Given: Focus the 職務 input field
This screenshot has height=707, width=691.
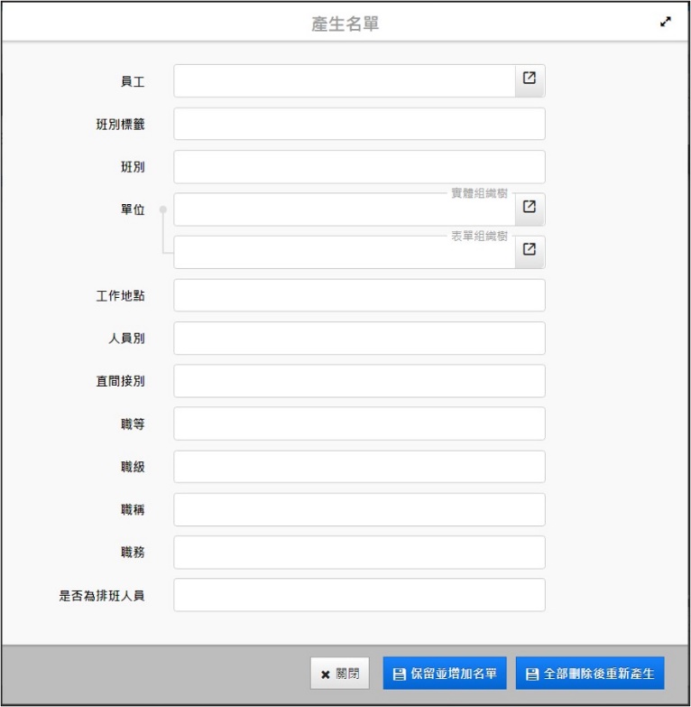Looking at the screenshot, I should 359,552.
